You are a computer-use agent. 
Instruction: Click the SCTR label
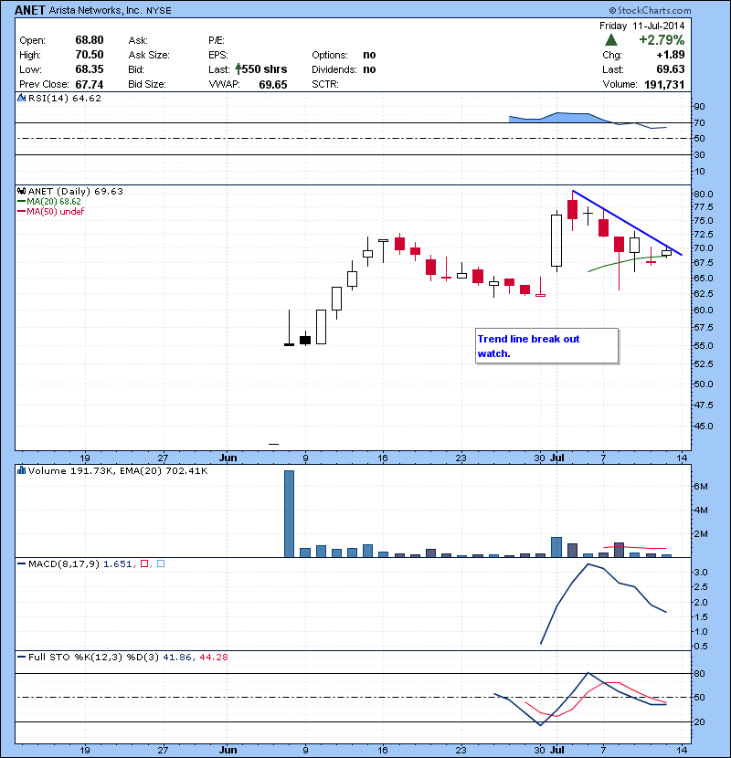[325, 84]
